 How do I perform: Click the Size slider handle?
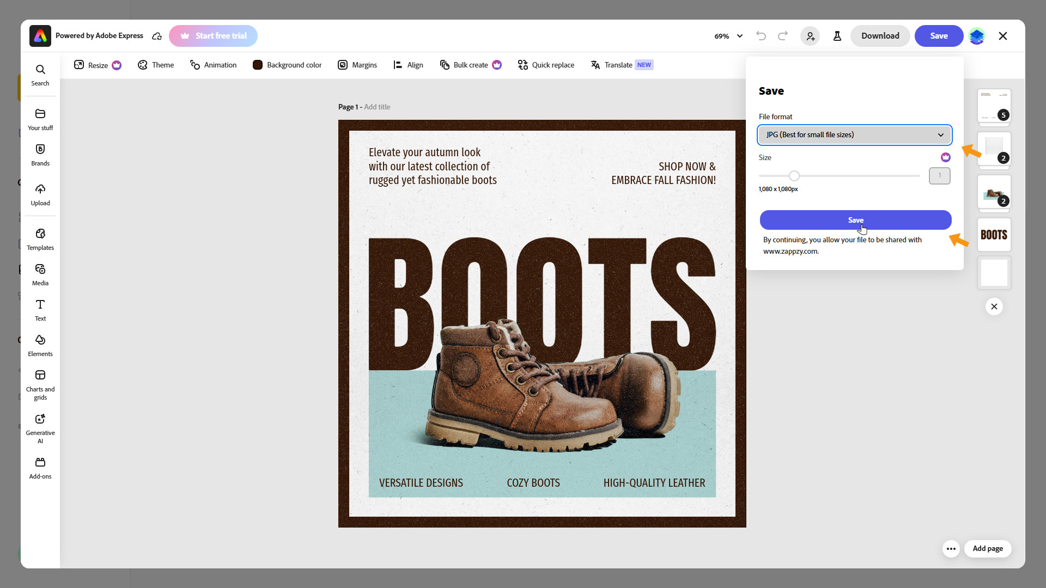[x=794, y=176]
